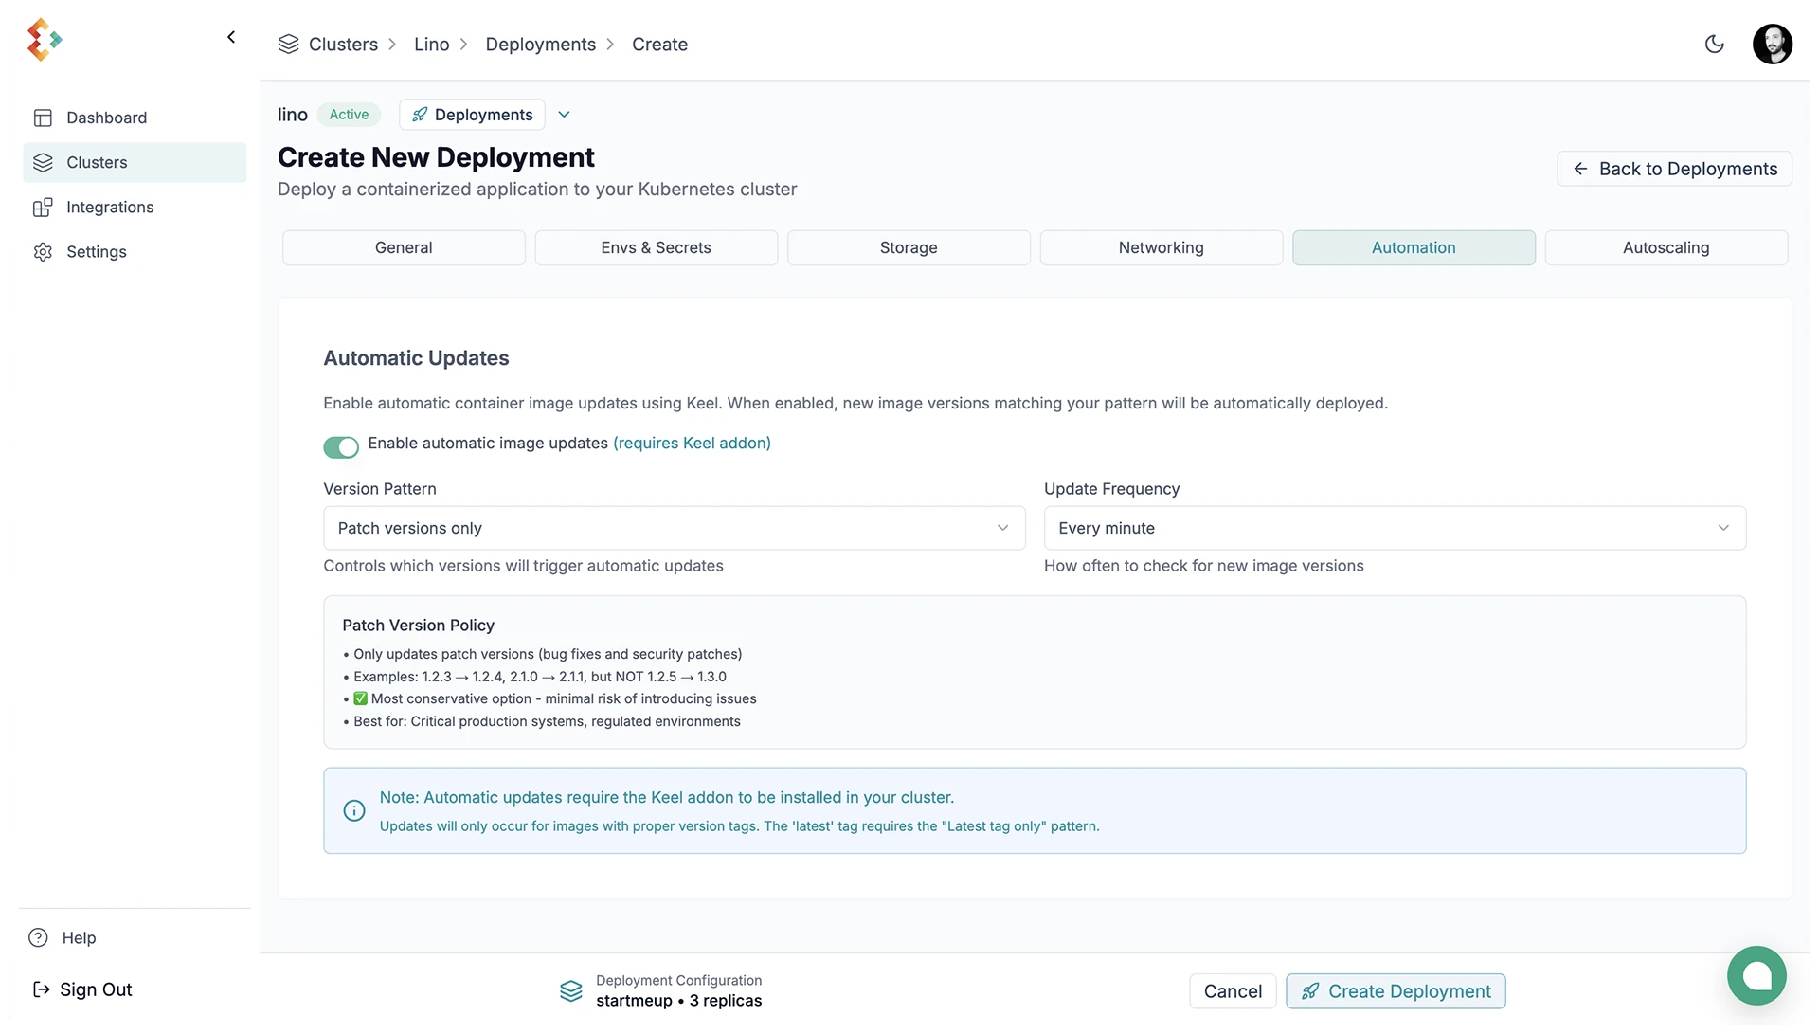Open Settings gear in sidebar
The image size is (1819, 1034).
click(x=43, y=252)
